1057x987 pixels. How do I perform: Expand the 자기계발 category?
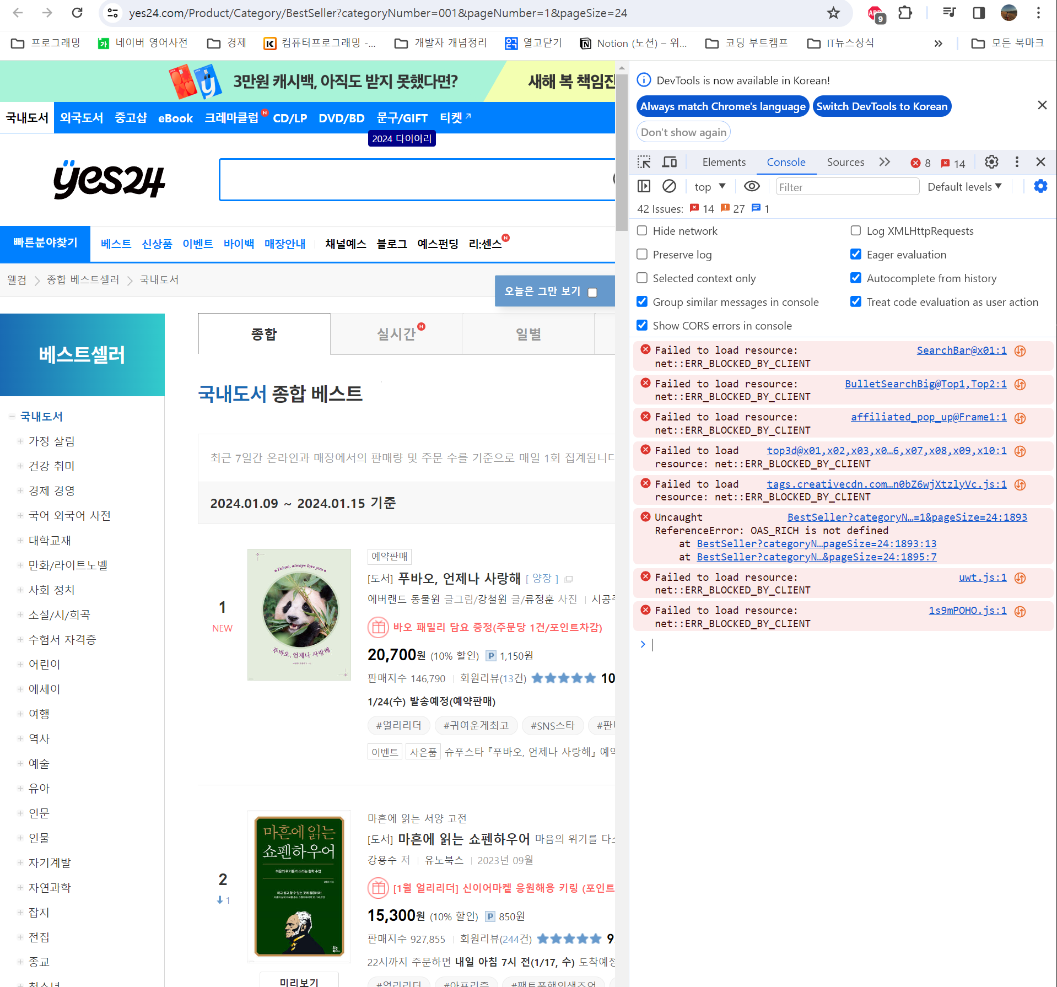click(x=20, y=862)
